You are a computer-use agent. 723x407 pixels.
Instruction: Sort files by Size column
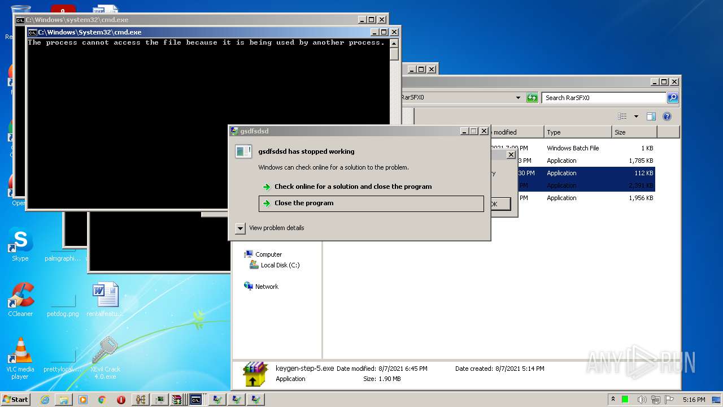click(634, 132)
